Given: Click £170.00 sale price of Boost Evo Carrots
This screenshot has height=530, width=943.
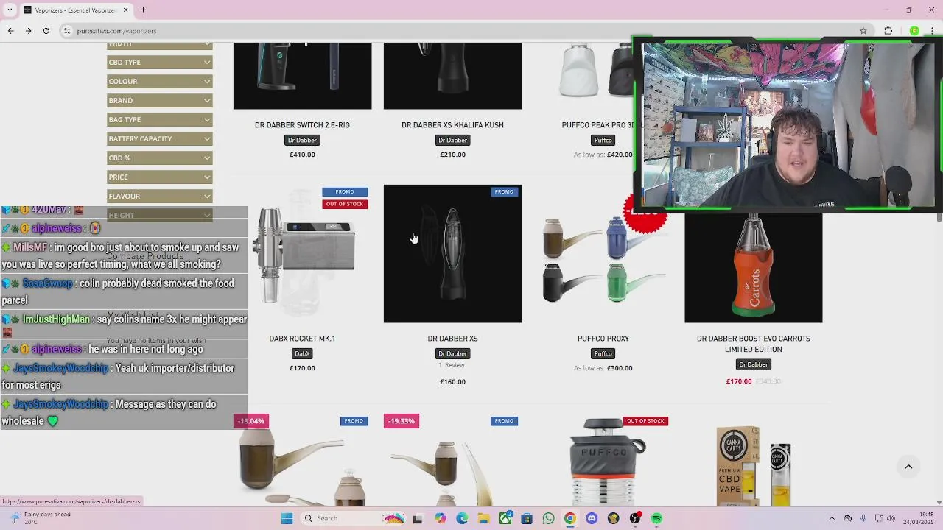Looking at the screenshot, I should (x=738, y=381).
